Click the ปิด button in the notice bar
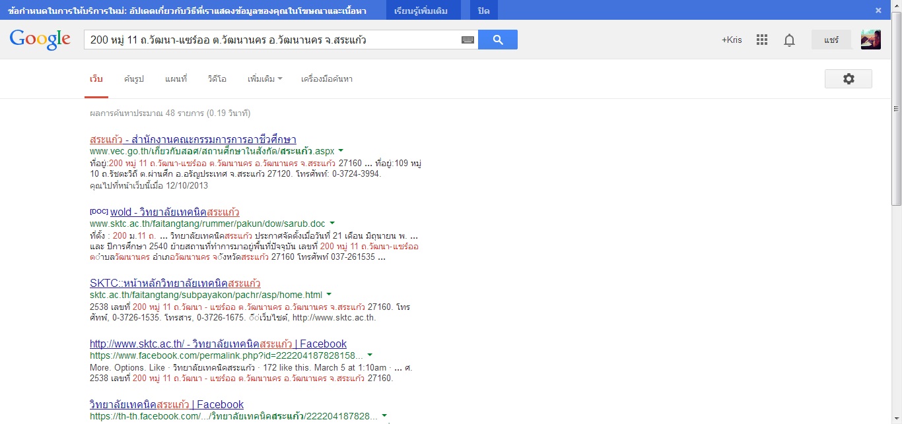The width and height of the screenshot is (902, 424). click(x=484, y=11)
